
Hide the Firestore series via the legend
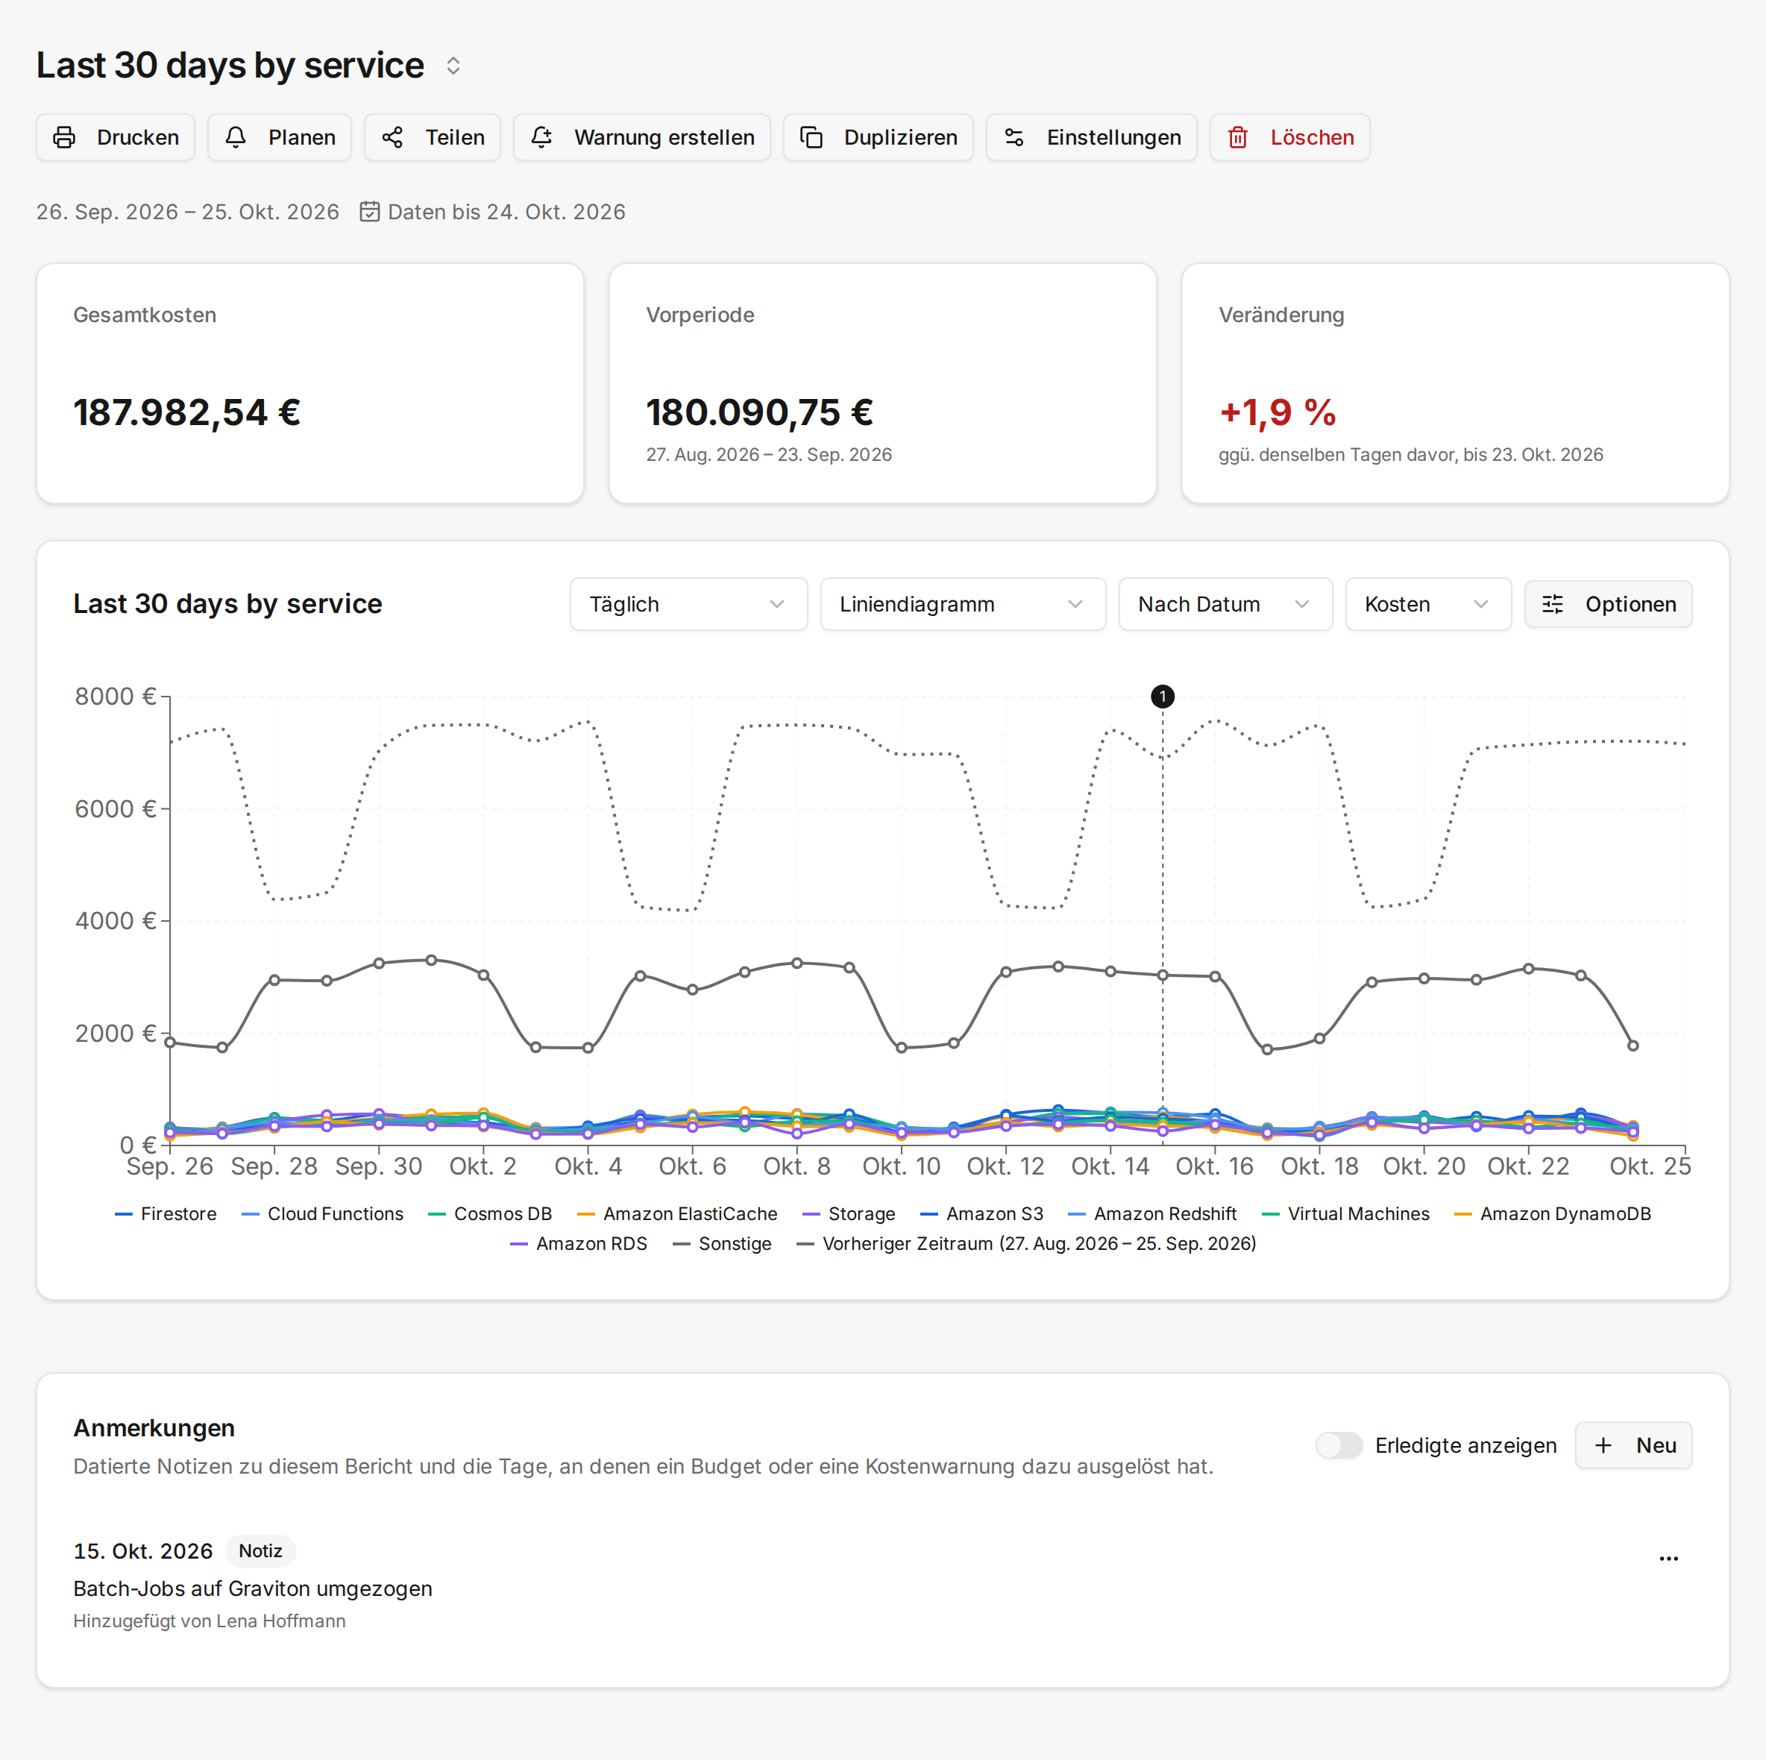click(166, 1214)
